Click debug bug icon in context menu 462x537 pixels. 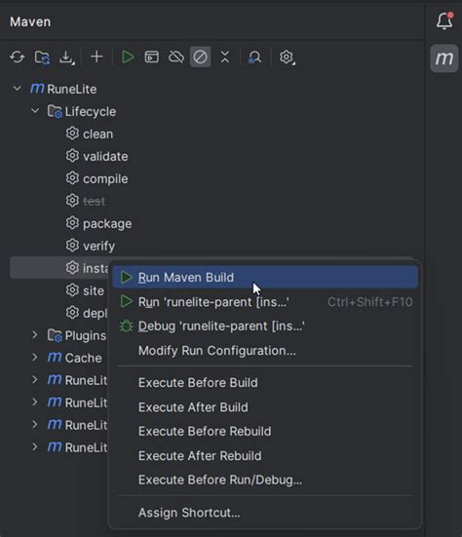[126, 326]
